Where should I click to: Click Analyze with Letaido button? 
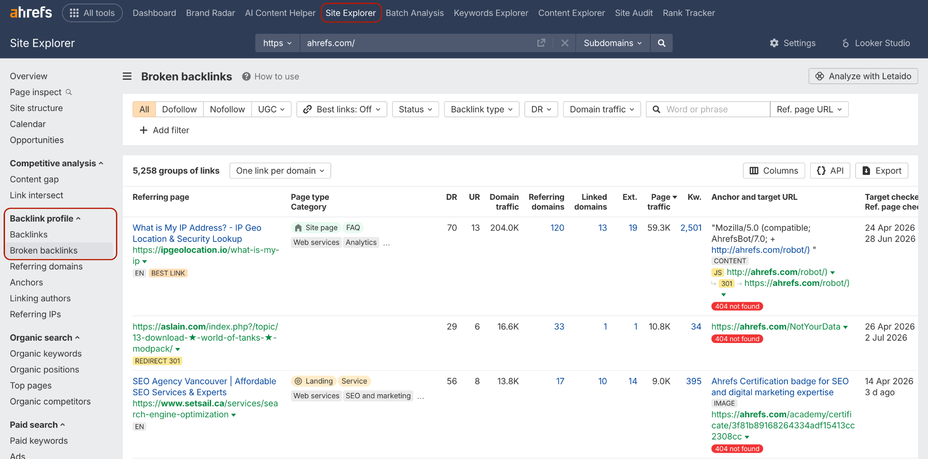(x=863, y=76)
